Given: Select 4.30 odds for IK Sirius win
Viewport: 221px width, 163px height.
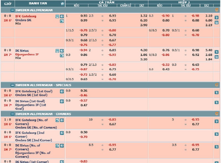Looking at the screenshot, I should 144,50.
